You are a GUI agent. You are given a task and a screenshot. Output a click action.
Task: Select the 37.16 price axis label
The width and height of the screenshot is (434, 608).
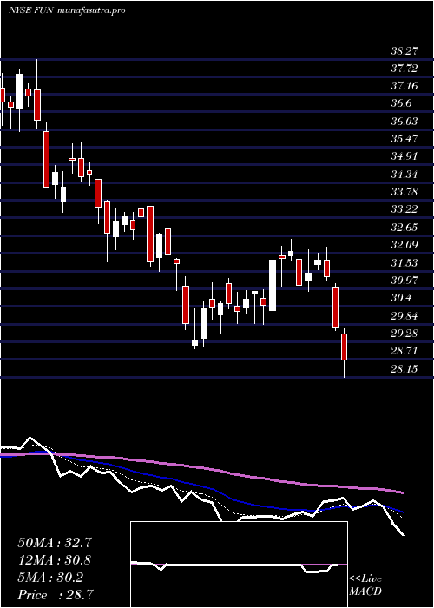404,86
